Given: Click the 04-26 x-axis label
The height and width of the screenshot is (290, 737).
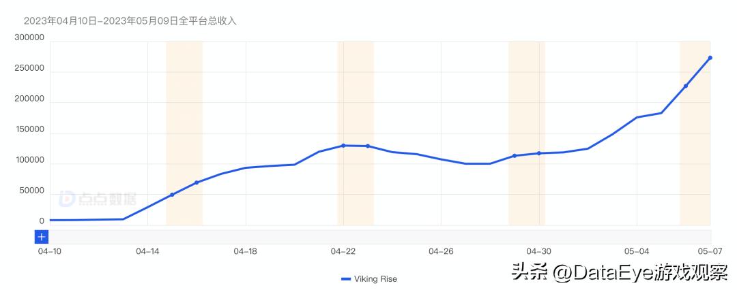Looking at the screenshot, I should (x=441, y=251).
